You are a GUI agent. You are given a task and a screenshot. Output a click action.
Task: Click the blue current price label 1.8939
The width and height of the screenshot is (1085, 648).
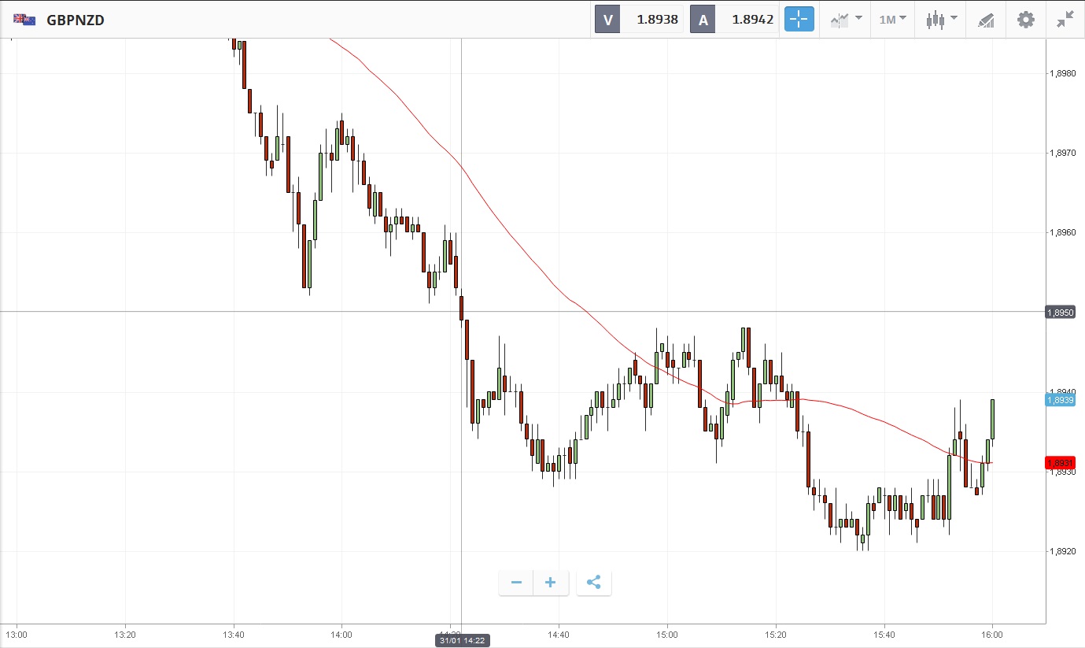(x=1060, y=400)
